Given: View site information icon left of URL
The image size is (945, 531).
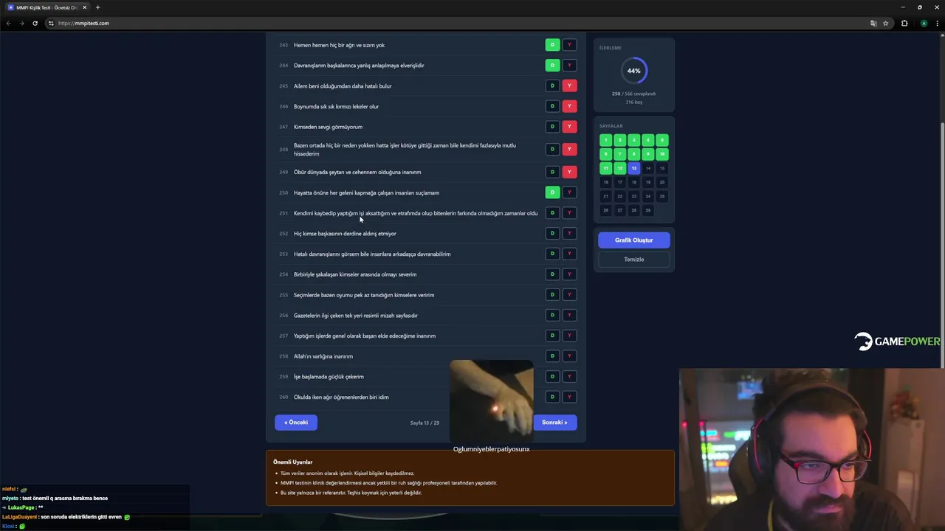Looking at the screenshot, I should click(x=51, y=23).
